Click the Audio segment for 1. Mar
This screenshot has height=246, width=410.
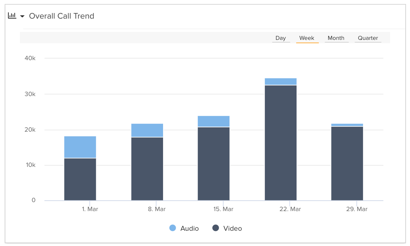coord(80,147)
